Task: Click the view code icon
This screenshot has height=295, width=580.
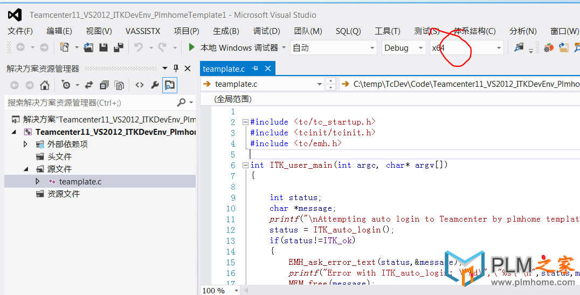Action: coord(140,85)
